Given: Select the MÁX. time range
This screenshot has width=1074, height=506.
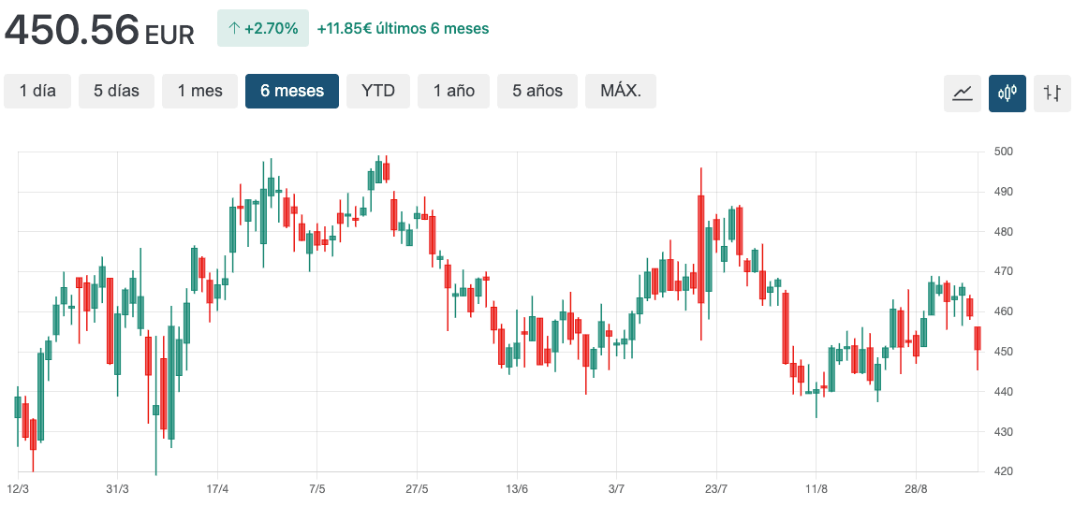Looking at the screenshot, I should click(621, 91).
